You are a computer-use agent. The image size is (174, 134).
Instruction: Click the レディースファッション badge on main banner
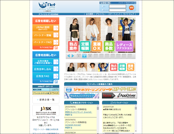pos(124,46)
